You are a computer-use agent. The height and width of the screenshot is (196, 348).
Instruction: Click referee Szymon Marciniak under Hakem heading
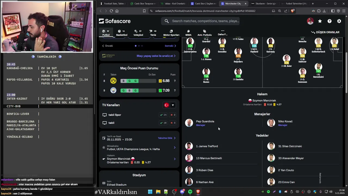pos(262,100)
